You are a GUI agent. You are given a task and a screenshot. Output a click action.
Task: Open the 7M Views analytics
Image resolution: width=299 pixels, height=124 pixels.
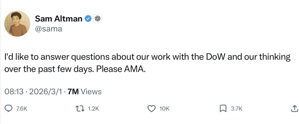tap(84, 92)
